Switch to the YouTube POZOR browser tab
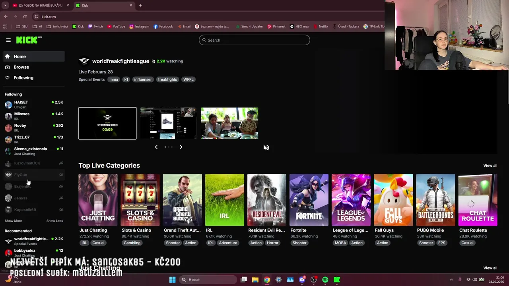The width and height of the screenshot is (509, 286). tap(41, 6)
